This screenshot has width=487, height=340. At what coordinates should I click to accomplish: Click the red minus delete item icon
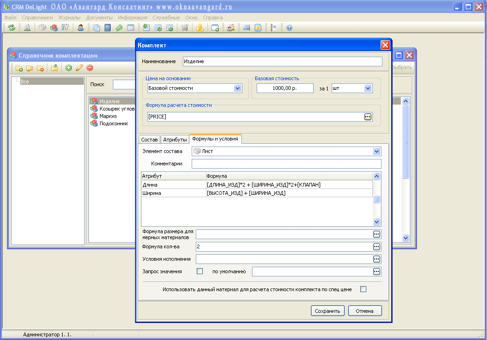[90, 68]
